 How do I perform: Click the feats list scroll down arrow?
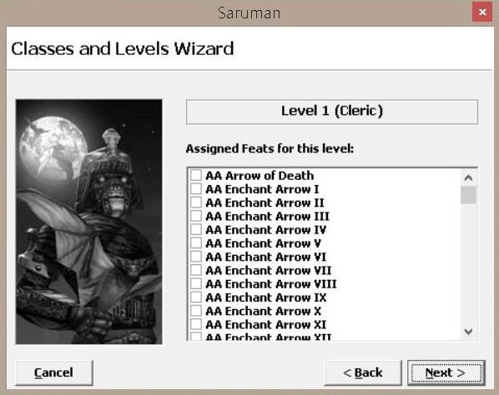coord(468,332)
